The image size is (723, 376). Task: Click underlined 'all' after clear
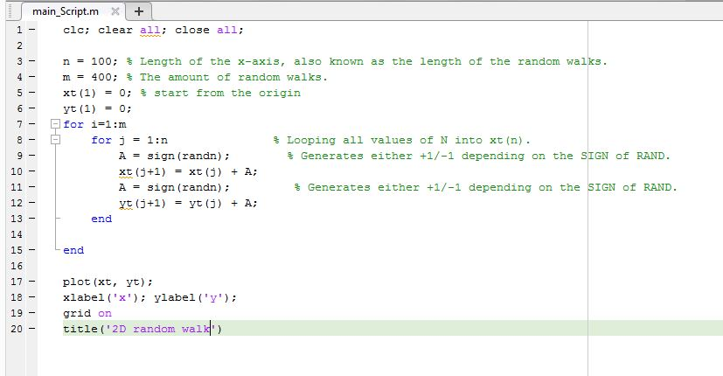(x=150, y=30)
